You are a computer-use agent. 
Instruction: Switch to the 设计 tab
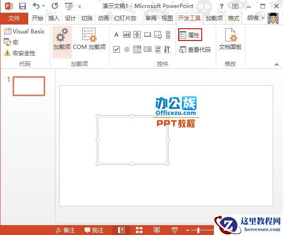[70, 18]
